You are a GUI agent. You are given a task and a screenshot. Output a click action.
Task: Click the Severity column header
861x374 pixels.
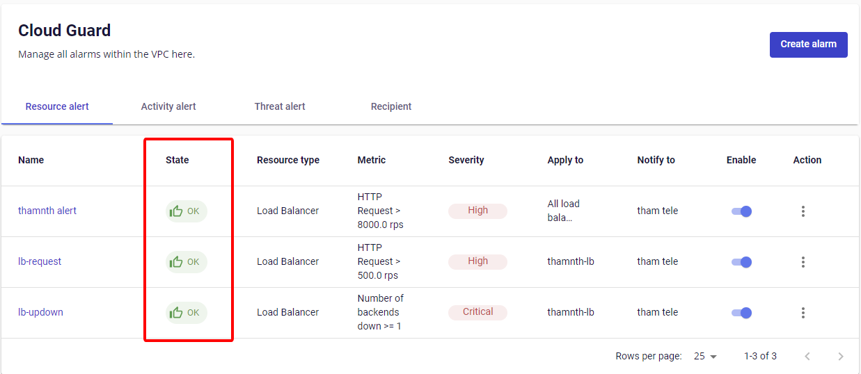coord(466,160)
